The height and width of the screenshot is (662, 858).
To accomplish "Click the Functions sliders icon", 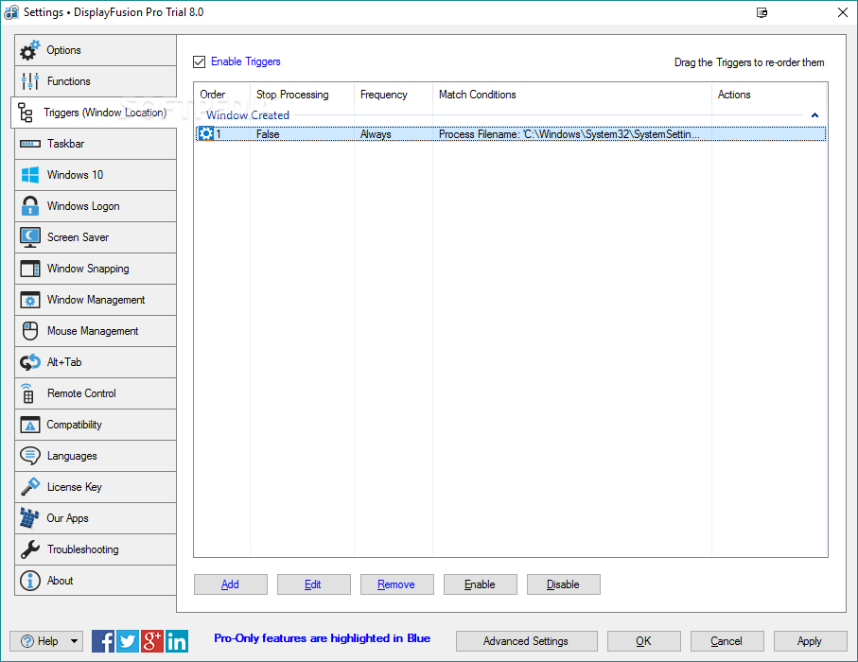I will pyautogui.click(x=29, y=81).
